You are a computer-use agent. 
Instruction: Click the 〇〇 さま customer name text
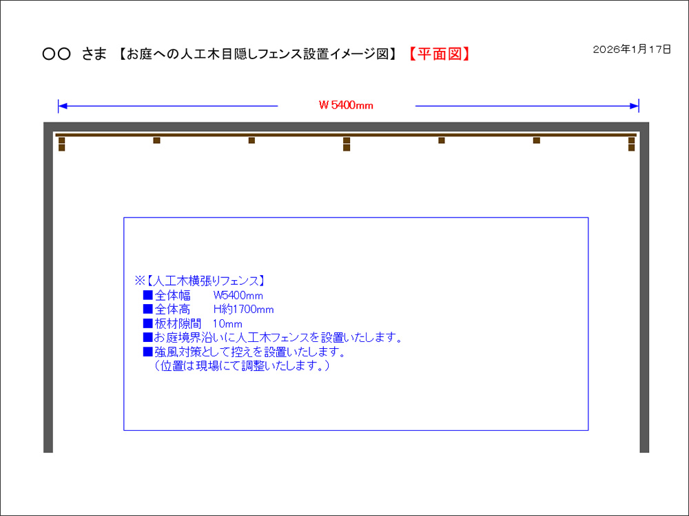(74, 54)
